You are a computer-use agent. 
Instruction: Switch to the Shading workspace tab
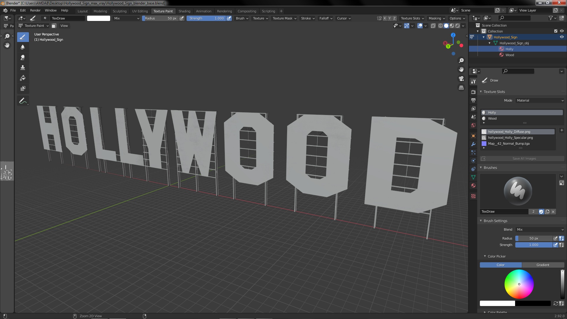[x=184, y=11]
